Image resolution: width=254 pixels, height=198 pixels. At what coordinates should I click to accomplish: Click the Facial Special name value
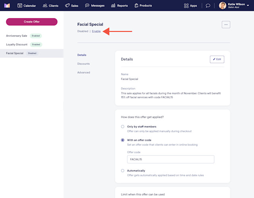[x=130, y=79]
